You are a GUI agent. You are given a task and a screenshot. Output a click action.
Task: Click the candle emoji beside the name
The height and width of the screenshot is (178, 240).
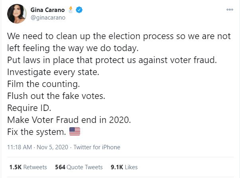(71, 9)
